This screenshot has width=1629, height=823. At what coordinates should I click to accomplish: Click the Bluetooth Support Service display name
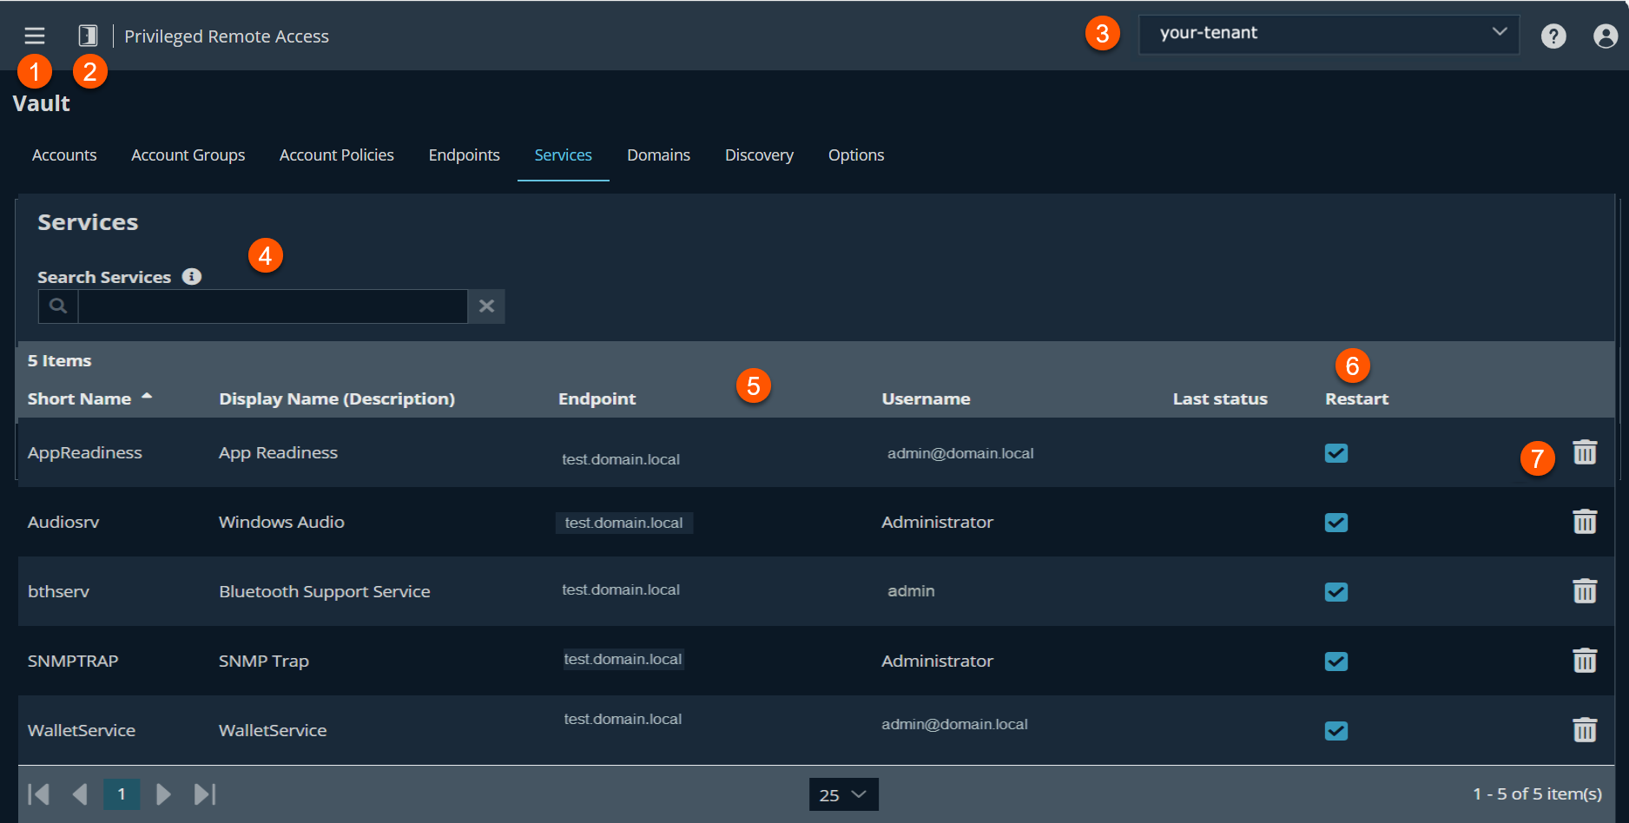tap(325, 591)
